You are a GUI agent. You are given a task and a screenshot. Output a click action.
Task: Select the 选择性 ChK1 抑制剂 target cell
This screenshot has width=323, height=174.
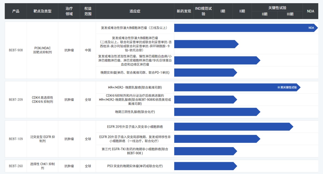(42, 166)
